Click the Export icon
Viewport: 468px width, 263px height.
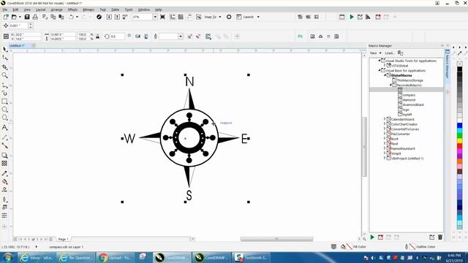pos(117,17)
